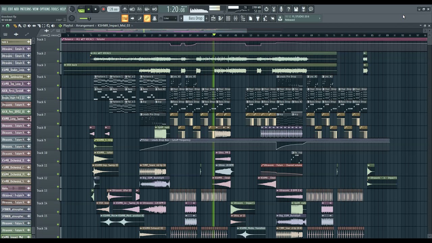Open the PATTERNS menu
Image resolution: width=432 pixels, height=243 pixels.
click(x=26, y=9)
